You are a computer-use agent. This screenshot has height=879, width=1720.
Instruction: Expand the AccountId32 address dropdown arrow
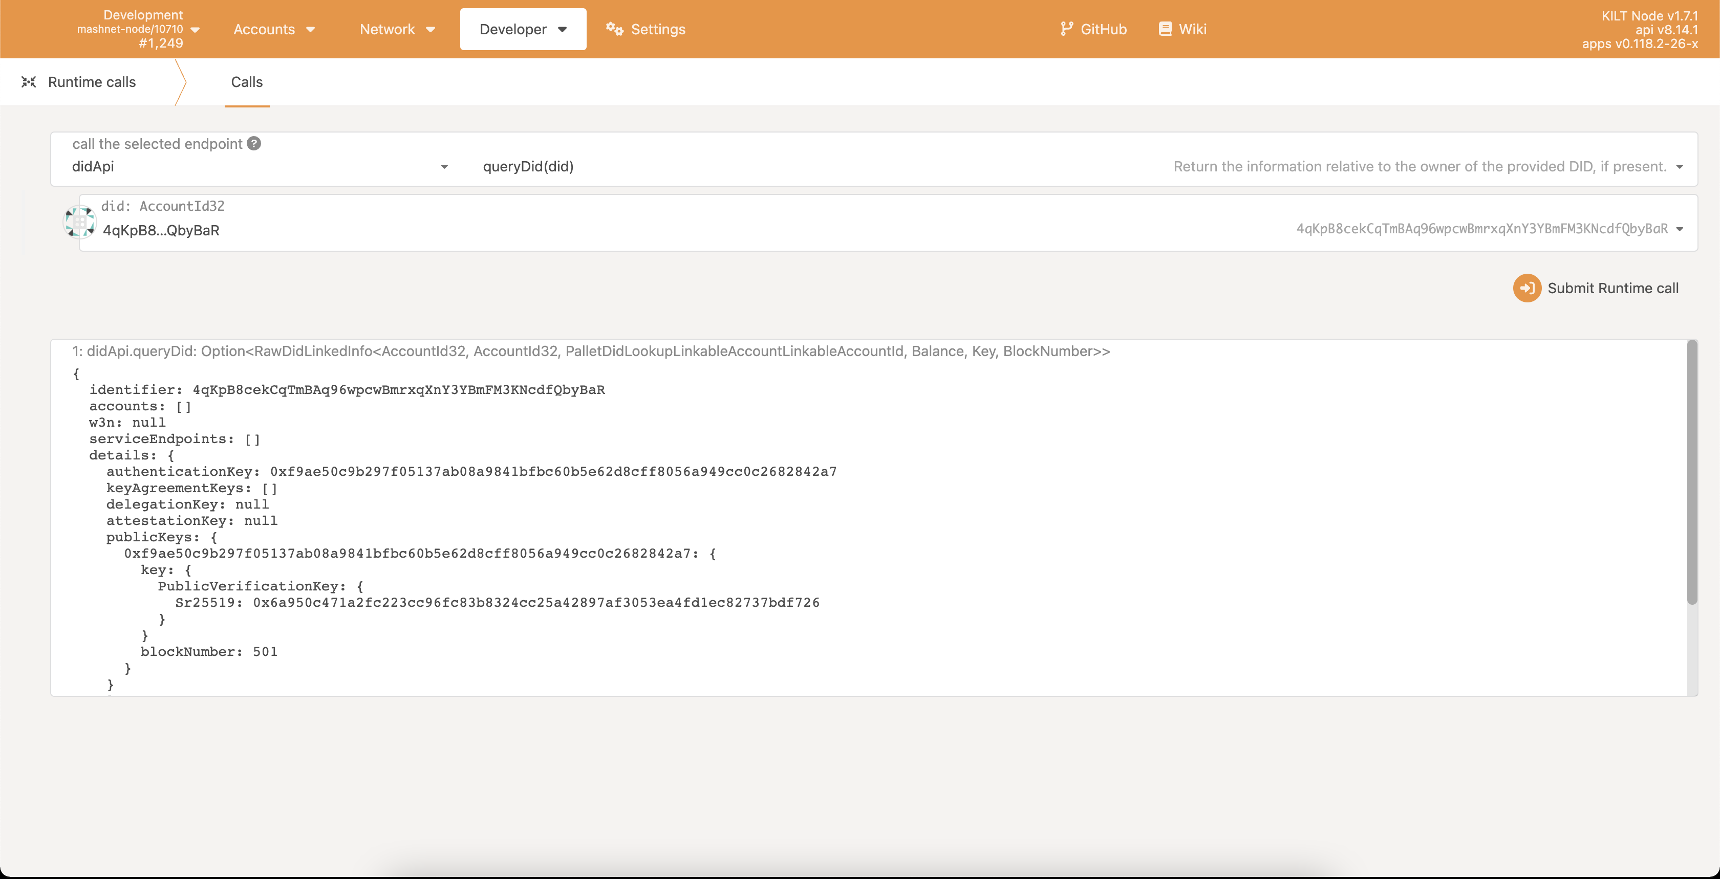click(x=1679, y=229)
